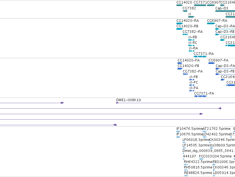Click the cl-RB transcript label
The image size is (235, 177).
click(x=192, y=37)
